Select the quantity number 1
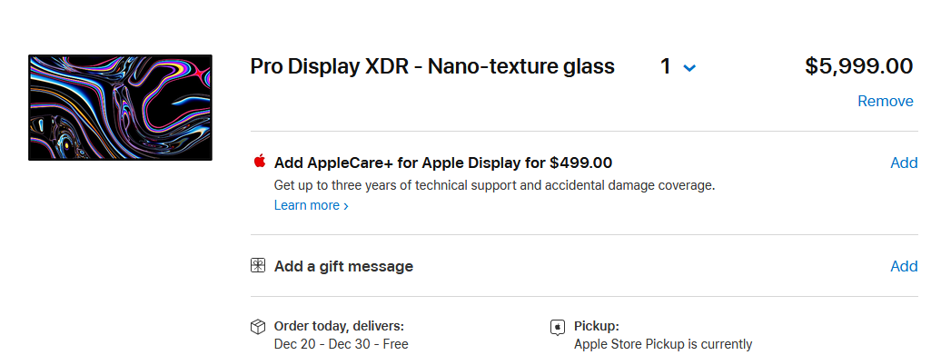 pos(665,66)
